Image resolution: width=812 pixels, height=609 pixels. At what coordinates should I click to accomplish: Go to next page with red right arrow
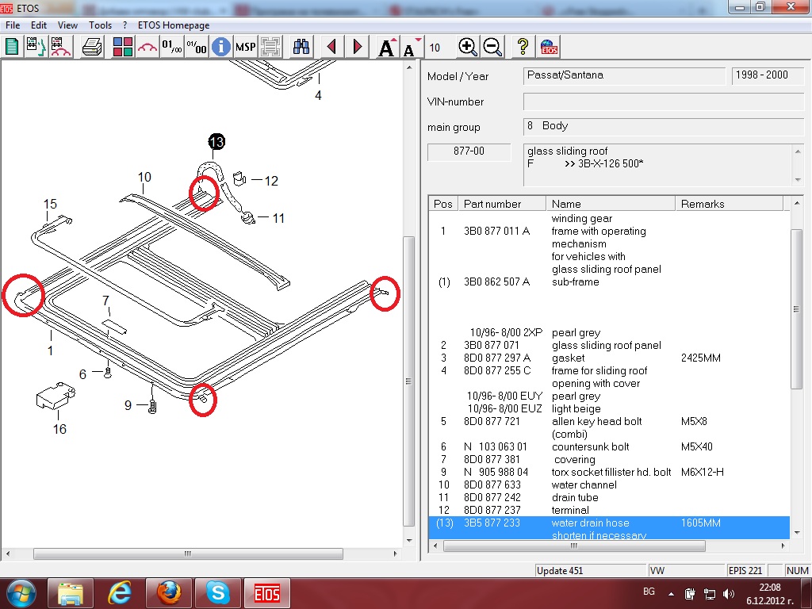pyautogui.click(x=358, y=47)
